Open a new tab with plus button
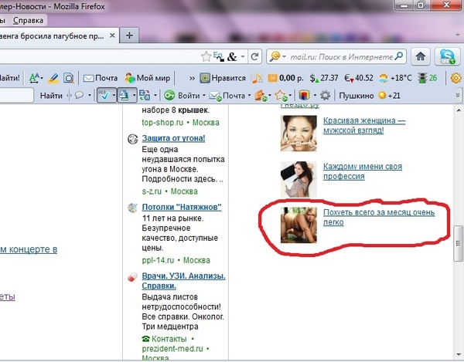This screenshot has height=362, width=464. [x=130, y=36]
